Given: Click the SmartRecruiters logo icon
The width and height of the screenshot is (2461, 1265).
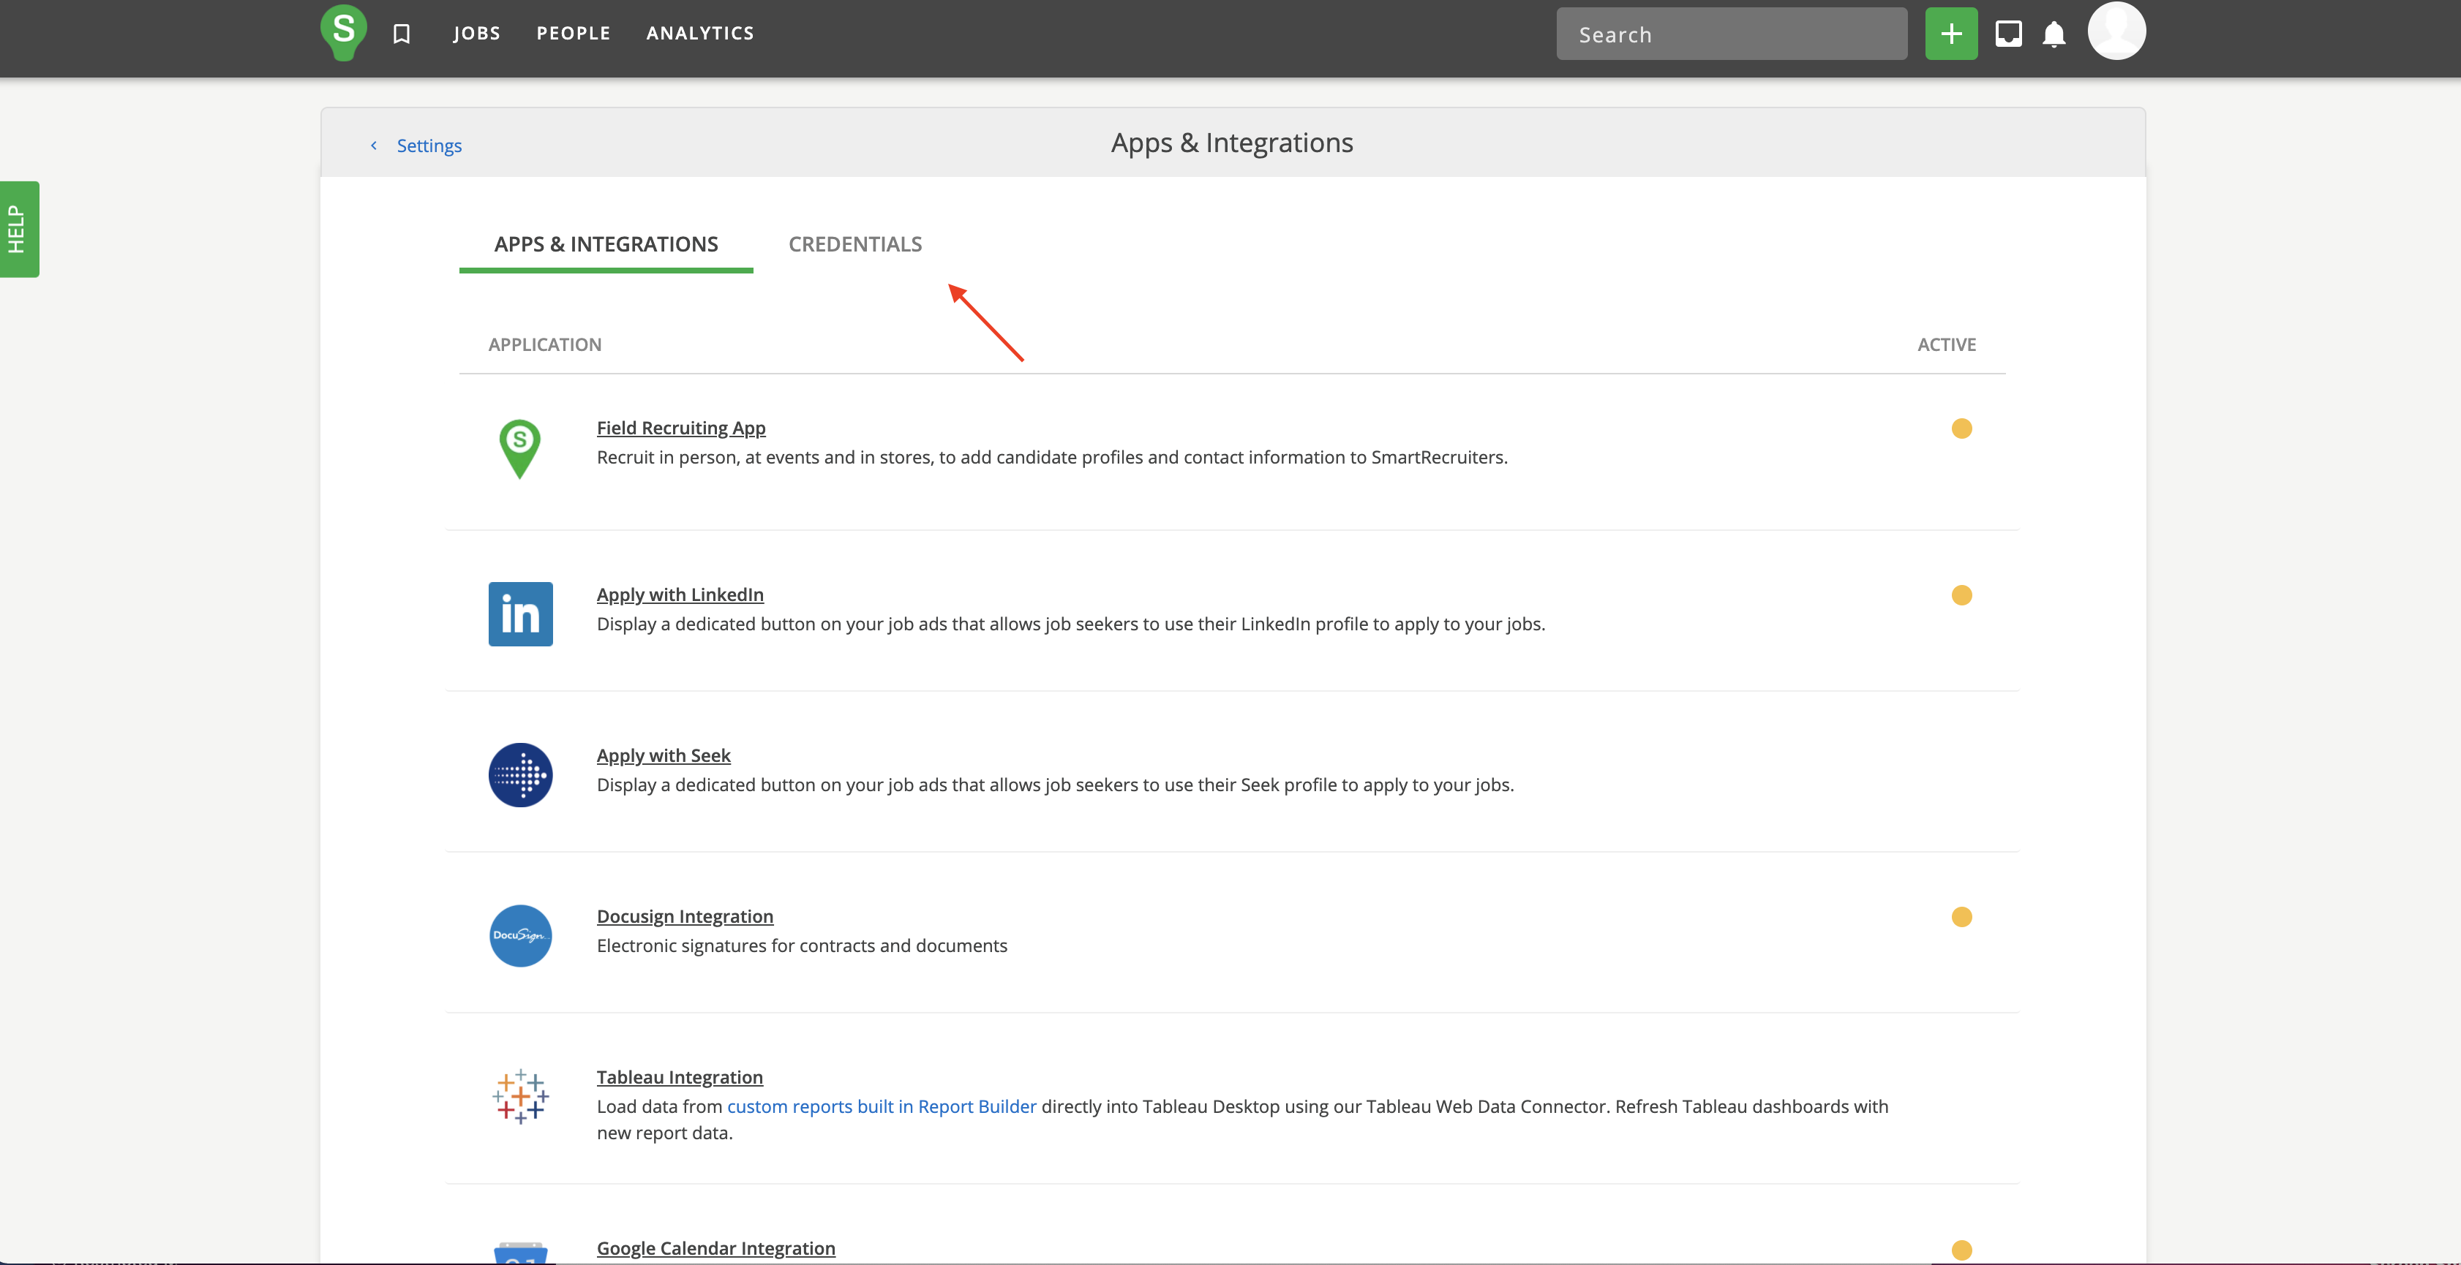Looking at the screenshot, I should (343, 31).
